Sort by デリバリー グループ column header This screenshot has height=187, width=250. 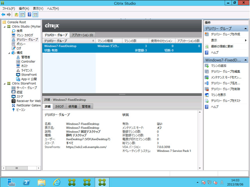(69, 41)
